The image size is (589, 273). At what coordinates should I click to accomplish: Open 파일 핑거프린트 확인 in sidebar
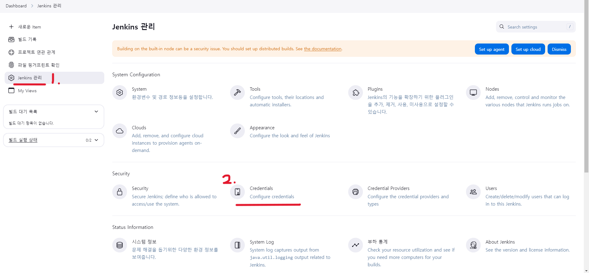pyautogui.click(x=39, y=65)
